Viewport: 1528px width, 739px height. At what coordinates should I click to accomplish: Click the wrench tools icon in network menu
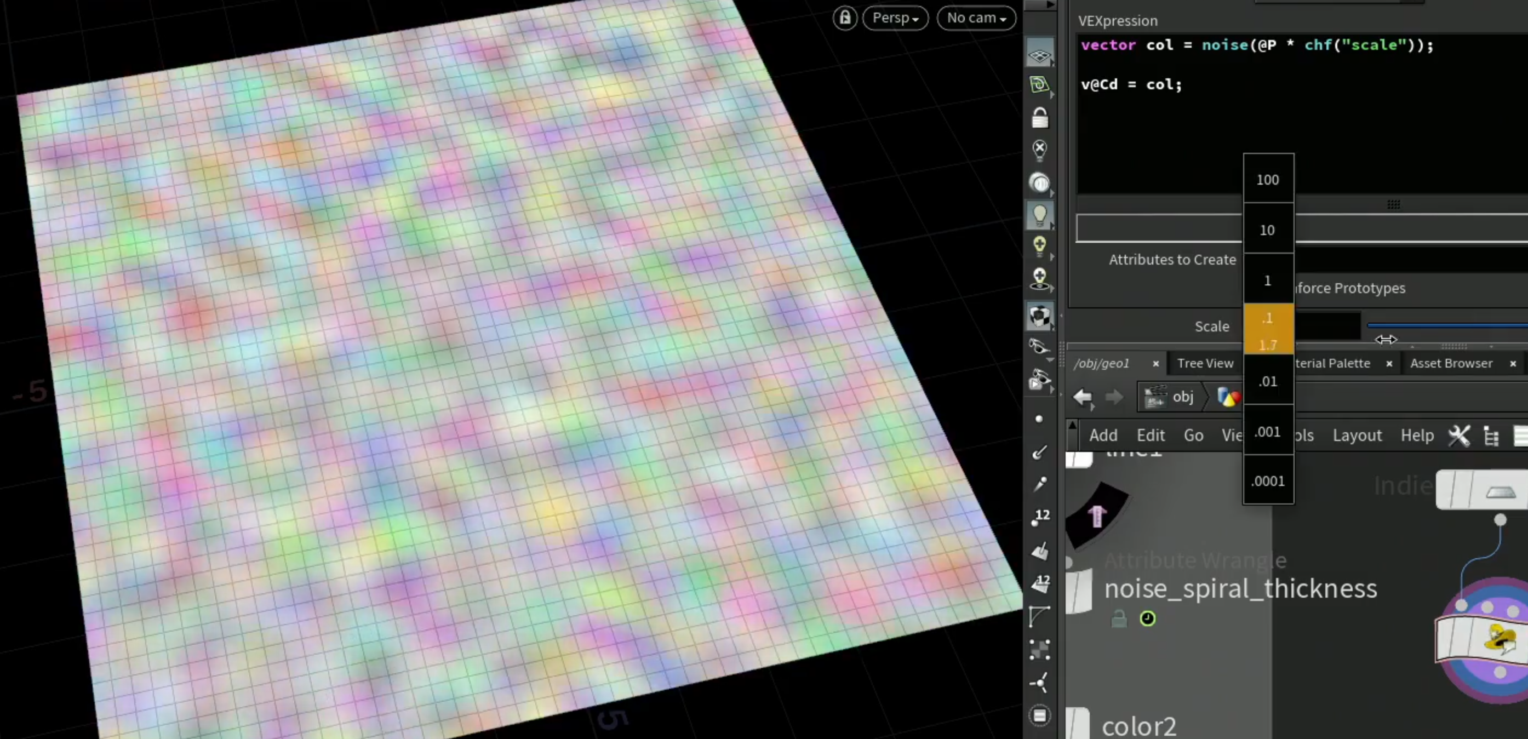[x=1458, y=436]
